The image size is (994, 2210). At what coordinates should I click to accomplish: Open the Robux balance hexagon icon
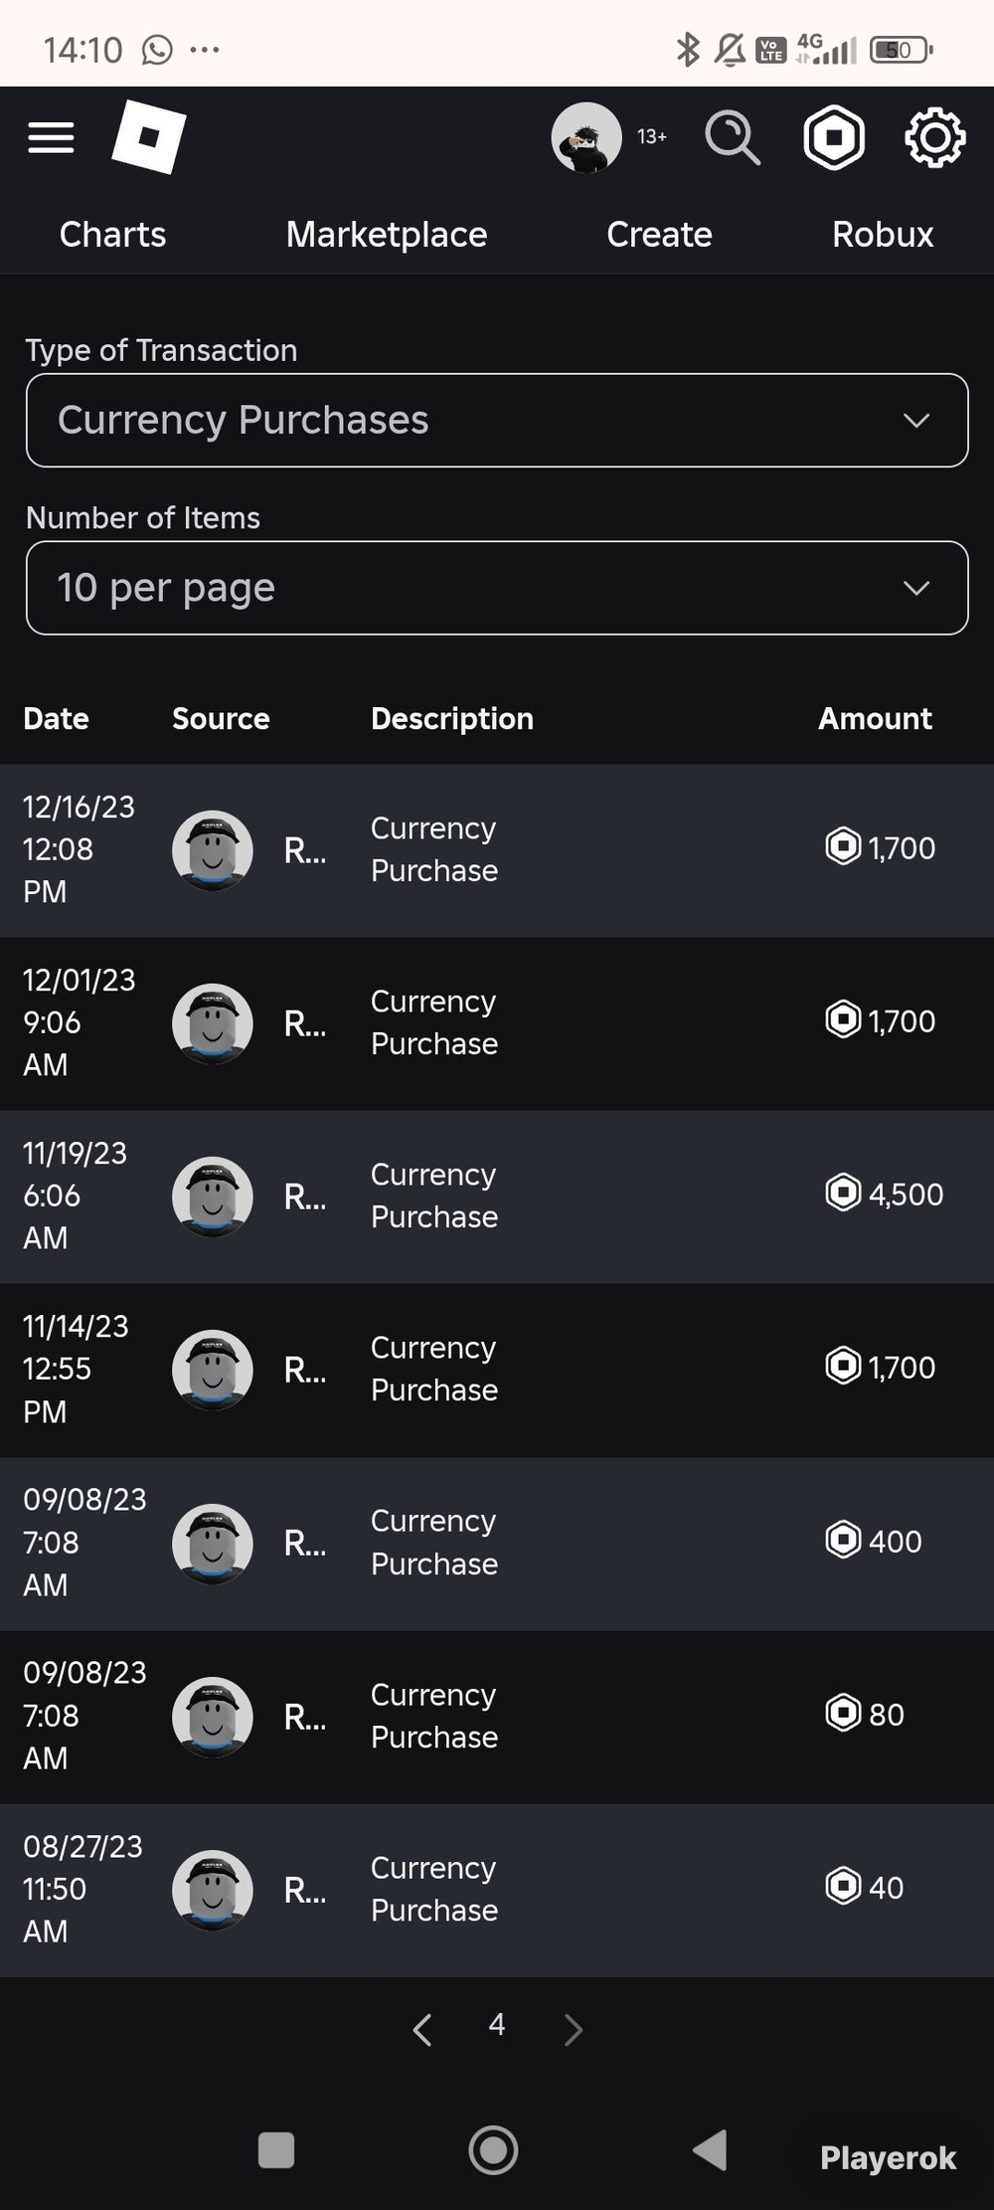834,137
